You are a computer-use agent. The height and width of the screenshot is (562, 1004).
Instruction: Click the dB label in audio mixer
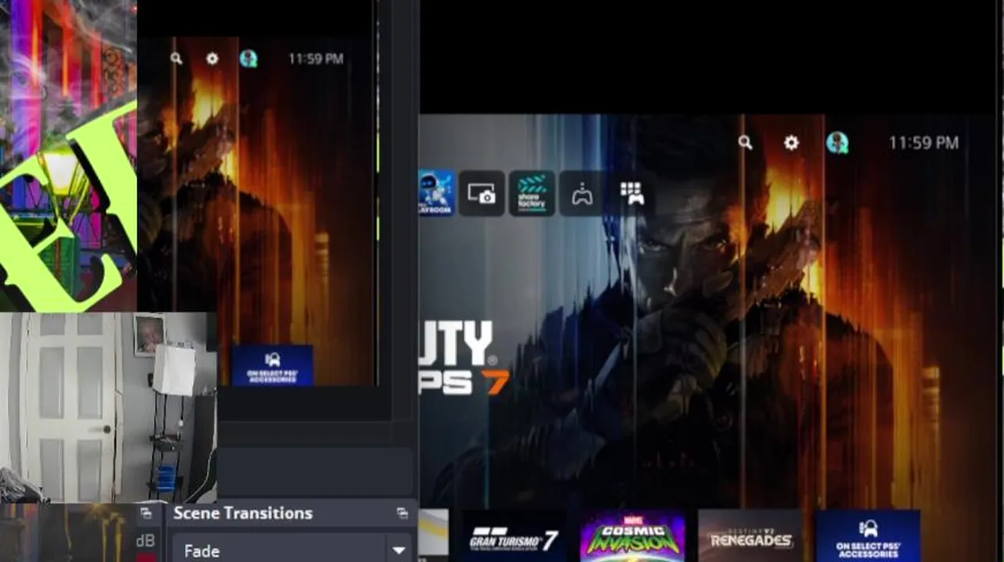point(145,541)
